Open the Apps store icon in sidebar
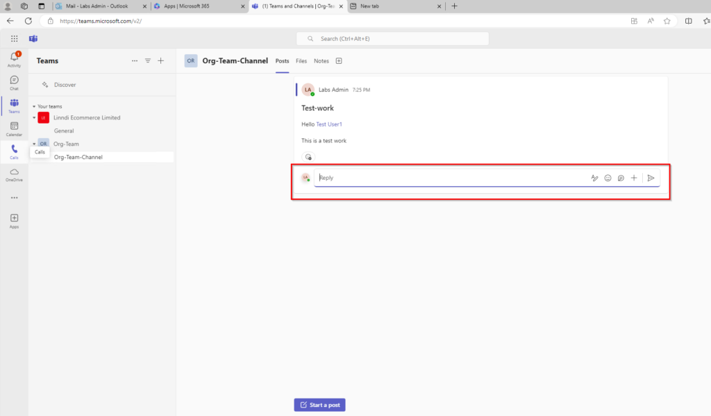The height and width of the screenshot is (416, 711). pyautogui.click(x=14, y=221)
